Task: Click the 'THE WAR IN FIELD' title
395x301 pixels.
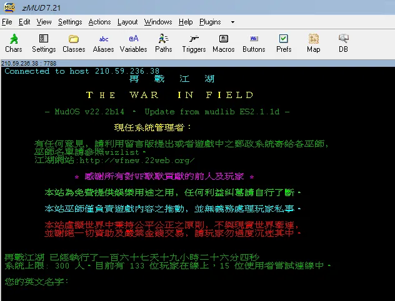Action: (x=169, y=95)
